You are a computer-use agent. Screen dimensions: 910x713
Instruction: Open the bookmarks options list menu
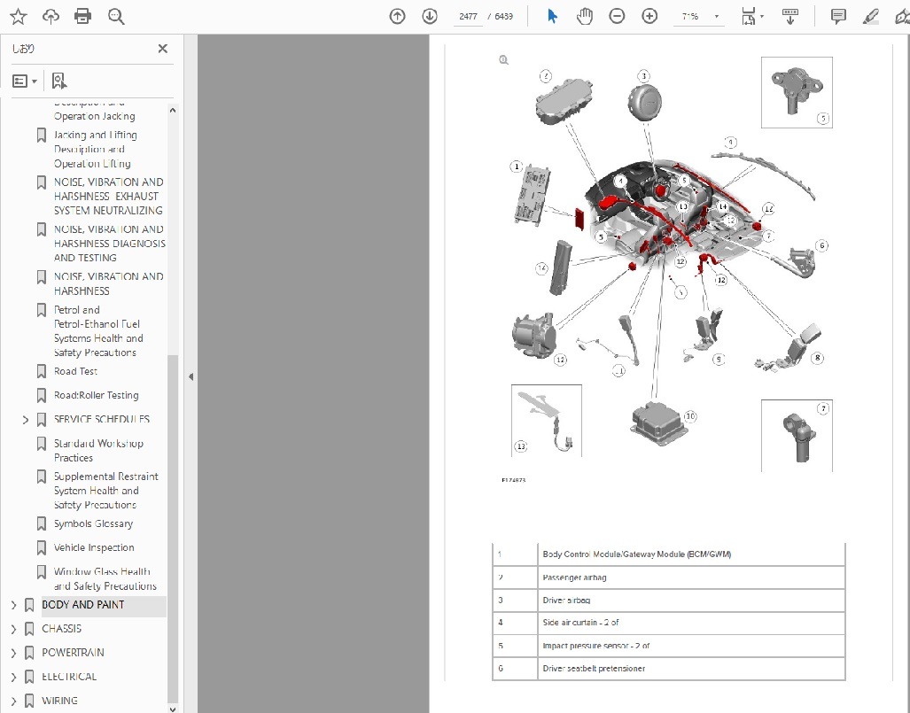coord(25,81)
